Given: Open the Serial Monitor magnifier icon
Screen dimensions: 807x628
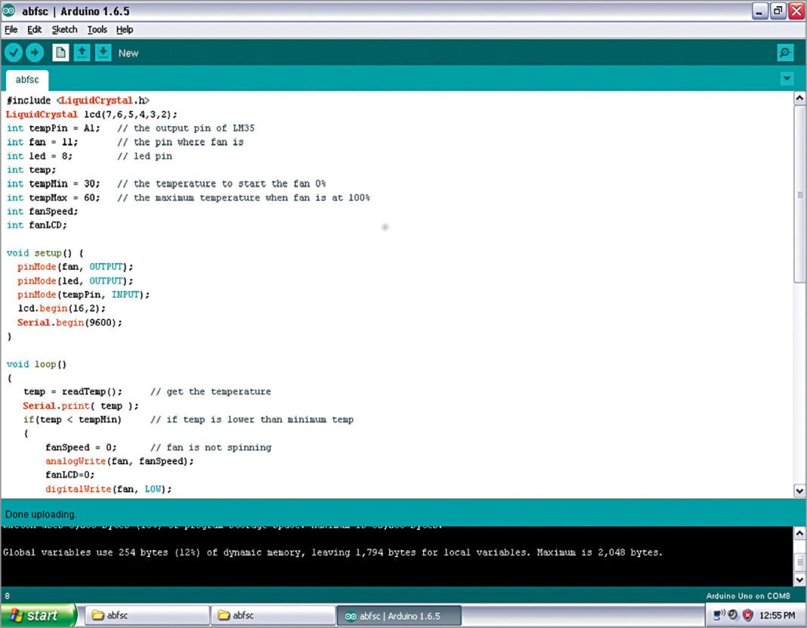Looking at the screenshot, I should pyautogui.click(x=785, y=52).
